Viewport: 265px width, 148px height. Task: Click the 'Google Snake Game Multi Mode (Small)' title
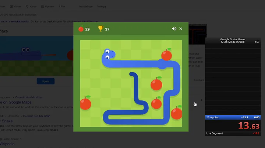[233, 41]
